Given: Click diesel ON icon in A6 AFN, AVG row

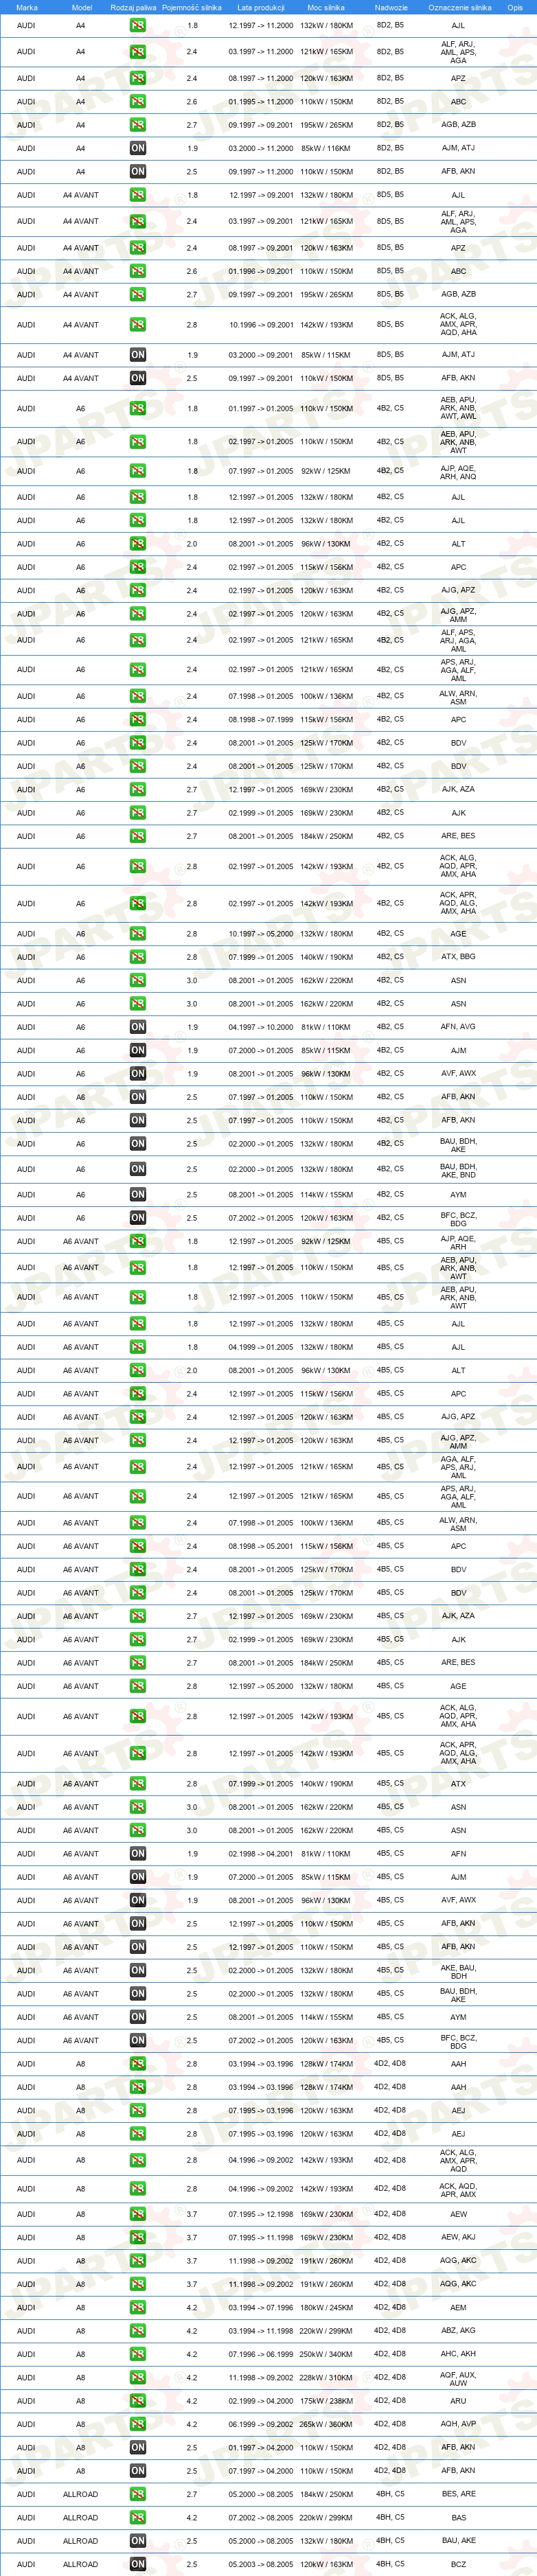Looking at the screenshot, I should click(x=138, y=1027).
